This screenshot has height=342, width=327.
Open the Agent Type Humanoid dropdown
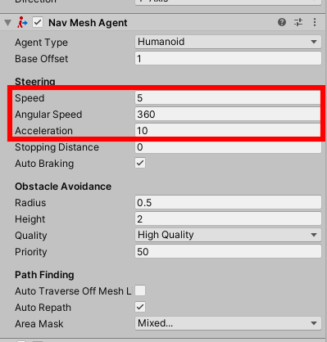click(228, 42)
